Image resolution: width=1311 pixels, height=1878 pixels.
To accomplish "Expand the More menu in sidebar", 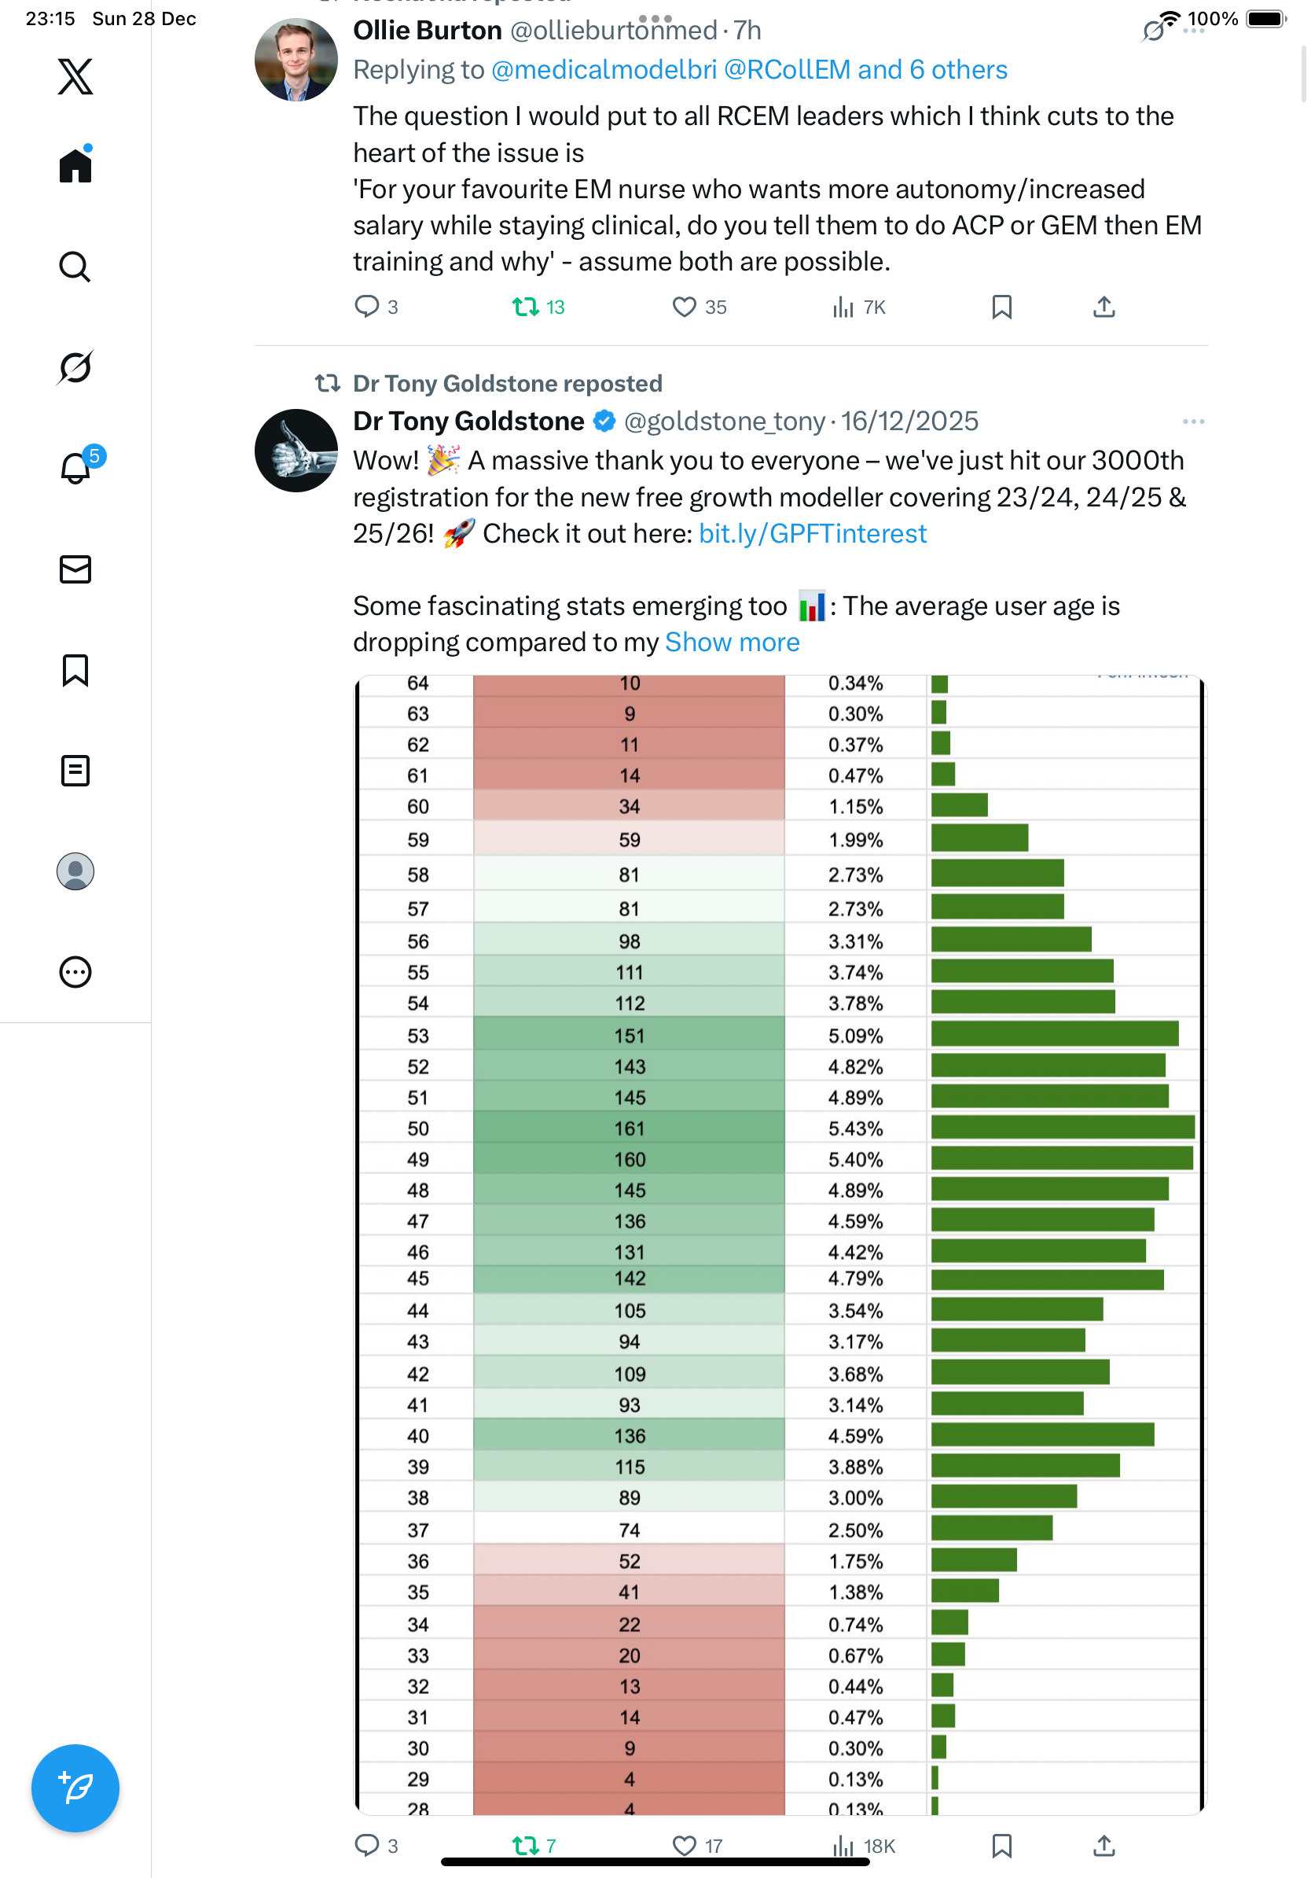I will [75, 972].
